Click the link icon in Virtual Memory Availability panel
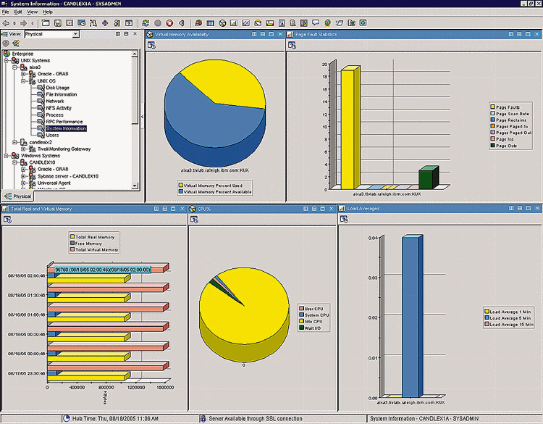The height and width of the screenshot is (424, 543). pos(151,45)
